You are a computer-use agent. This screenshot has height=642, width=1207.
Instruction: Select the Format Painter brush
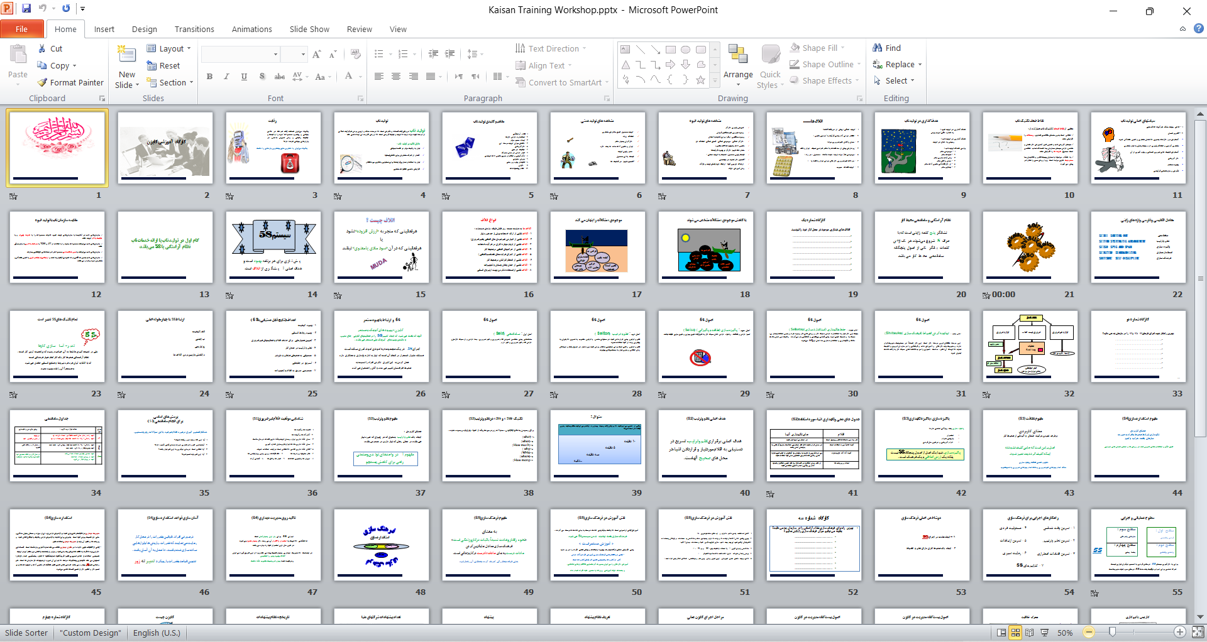(42, 82)
